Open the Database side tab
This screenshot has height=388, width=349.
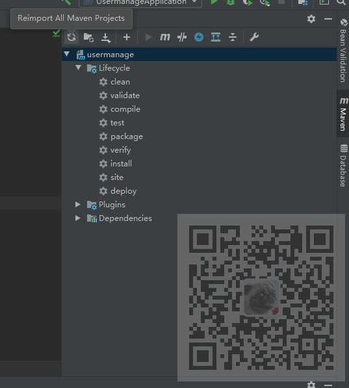(x=343, y=165)
